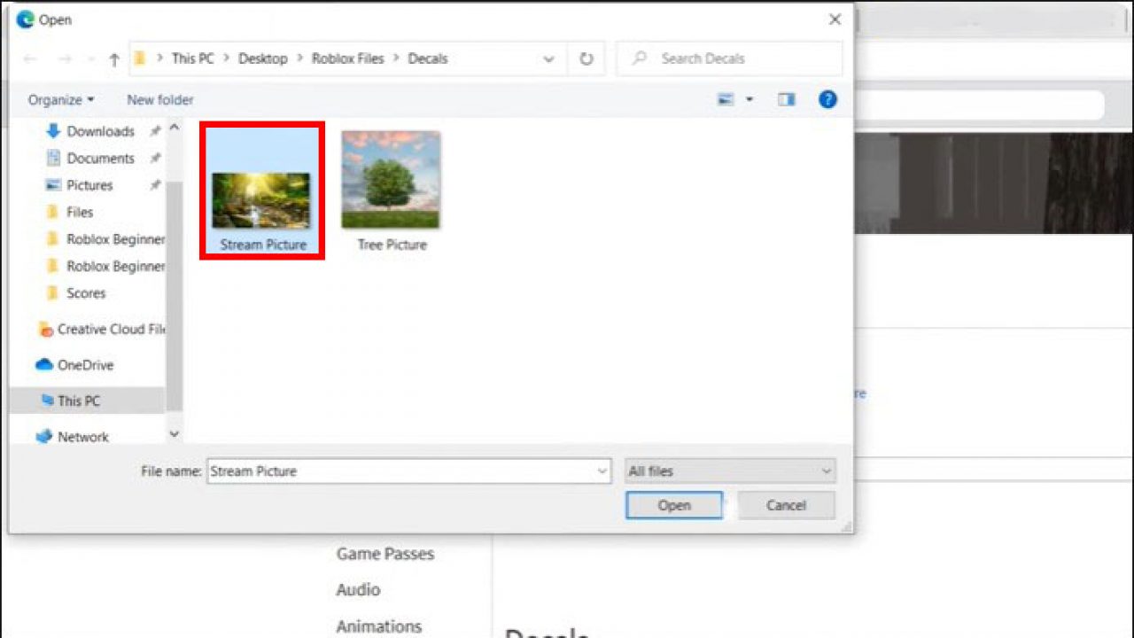
Task: Click the Back navigation arrow
Action: tap(29, 58)
